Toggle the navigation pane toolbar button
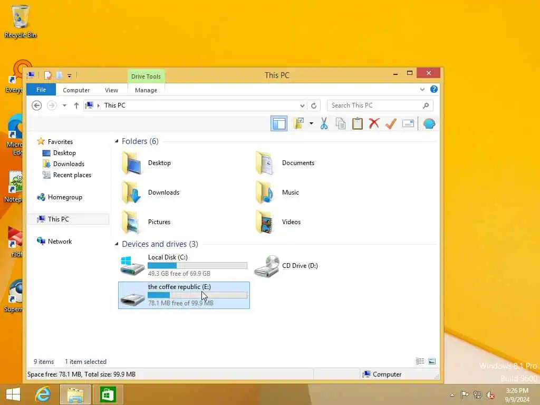Image resolution: width=540 pixels, height=405 pixels. [x=278, y=123]
